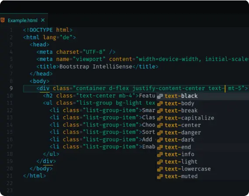Choose the text-dark suggestion
The height and width of the screenshot is (196, 249).
click(203, 140)
